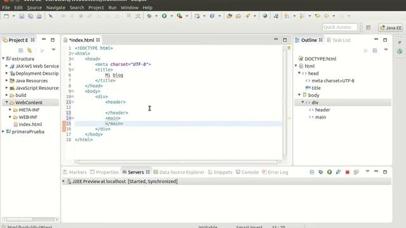Click the Save All toolbar icon
406x228 pixels.
click(30, 16)
